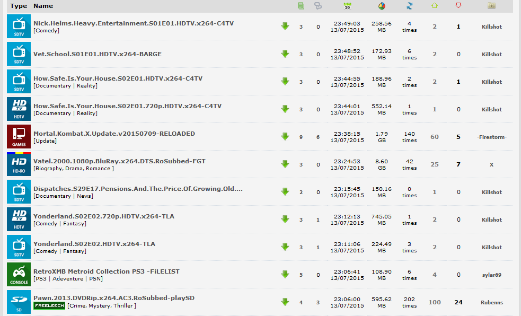Click GAMES category icon for Mortal.Kombat.X
This screenshot has height=316, width=521.
(x=19, y=137)
